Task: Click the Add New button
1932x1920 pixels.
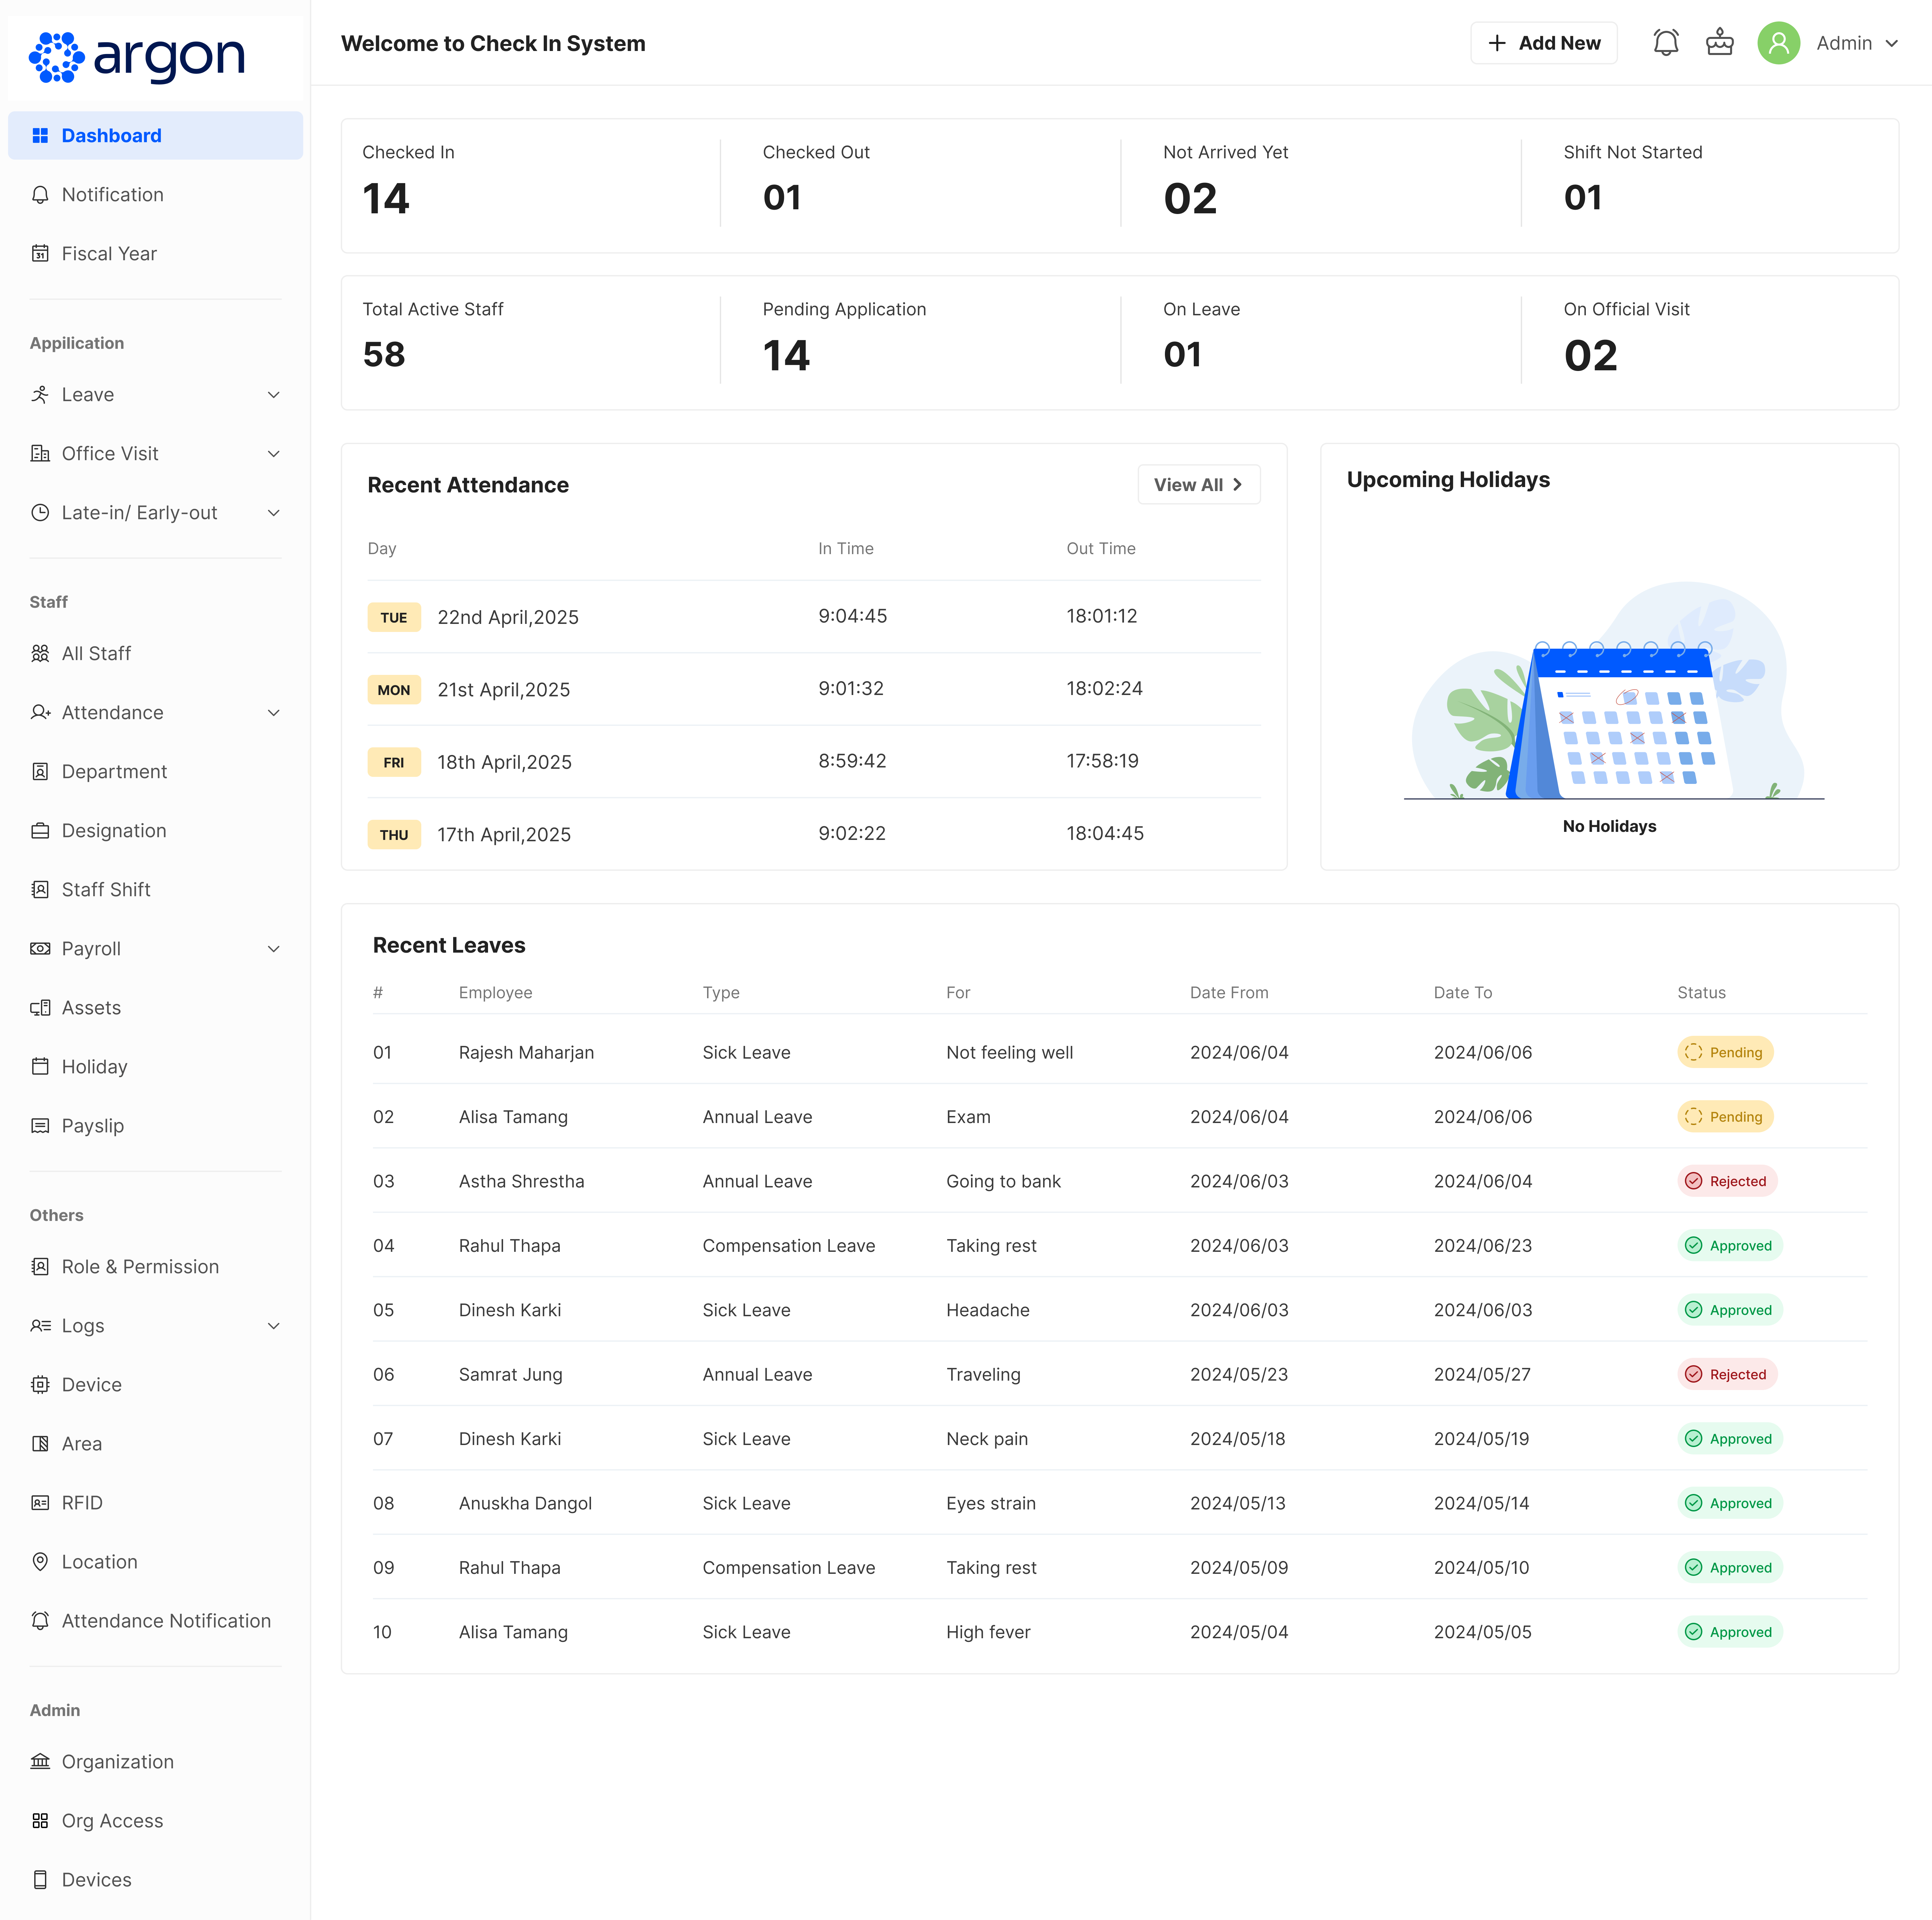Action: click(1543, 43)
